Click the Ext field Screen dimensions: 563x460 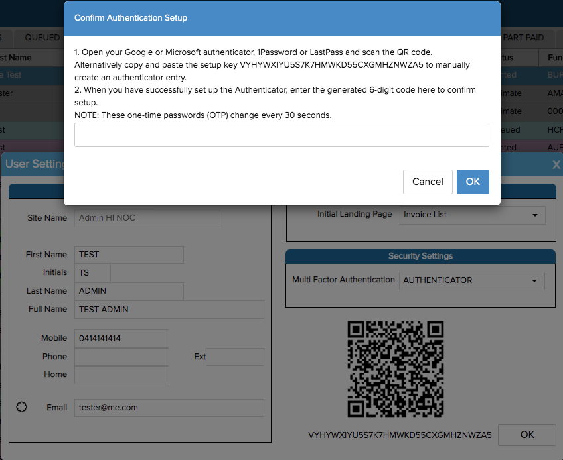(235, 357)
